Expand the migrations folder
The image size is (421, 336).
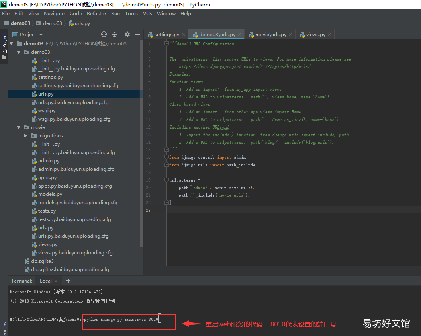tap(26, 135)
